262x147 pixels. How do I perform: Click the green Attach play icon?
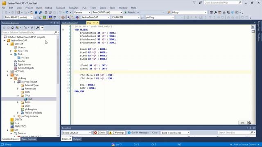(126, 12)
